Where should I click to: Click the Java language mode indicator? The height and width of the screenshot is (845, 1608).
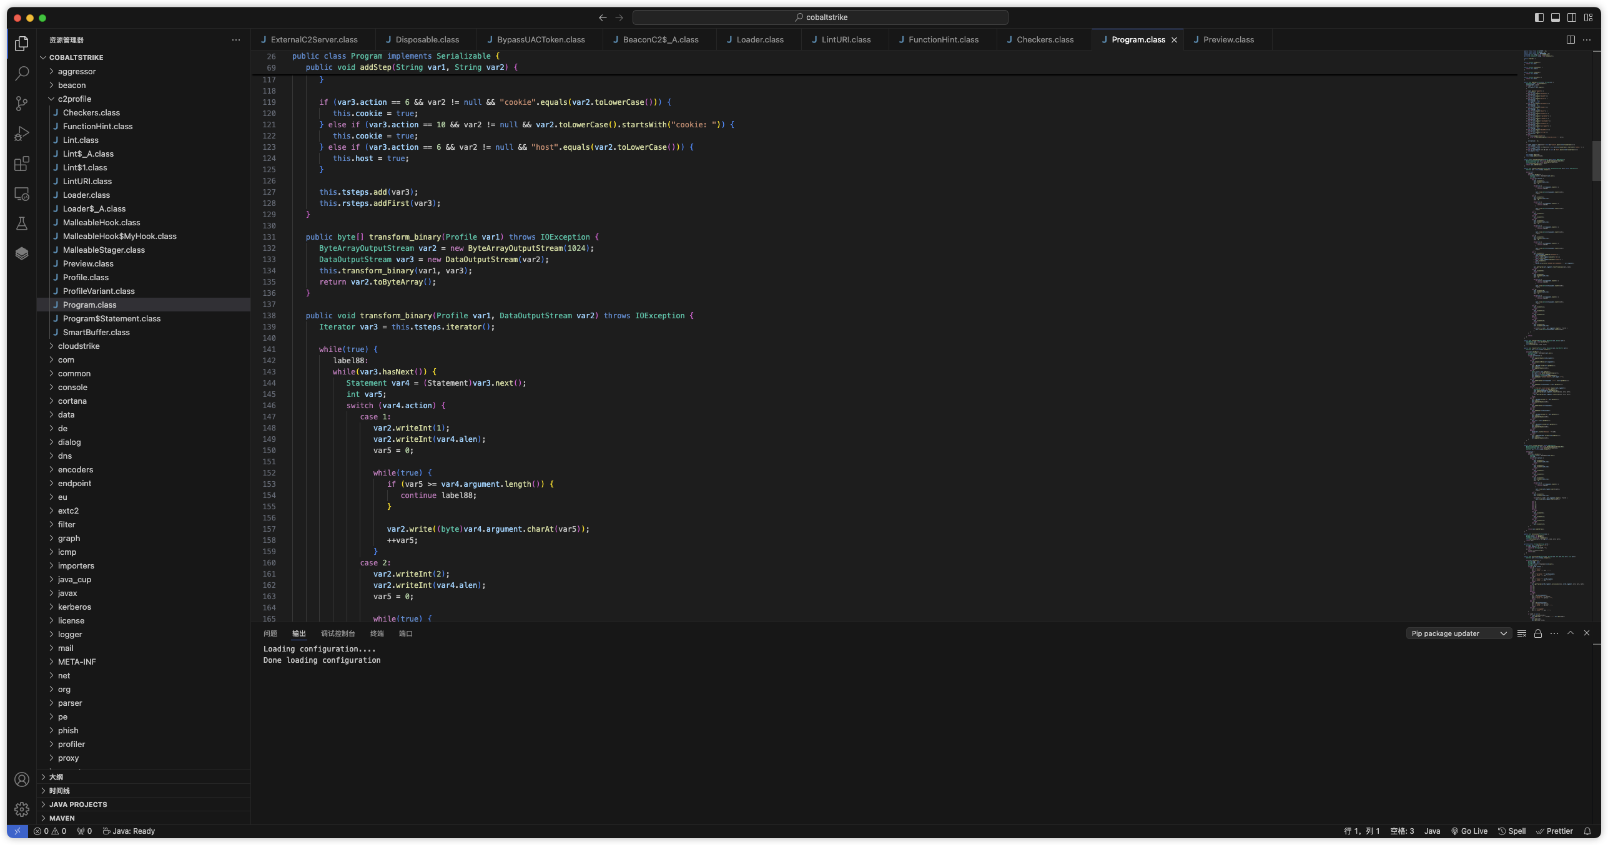click(x=1432, y=831)
